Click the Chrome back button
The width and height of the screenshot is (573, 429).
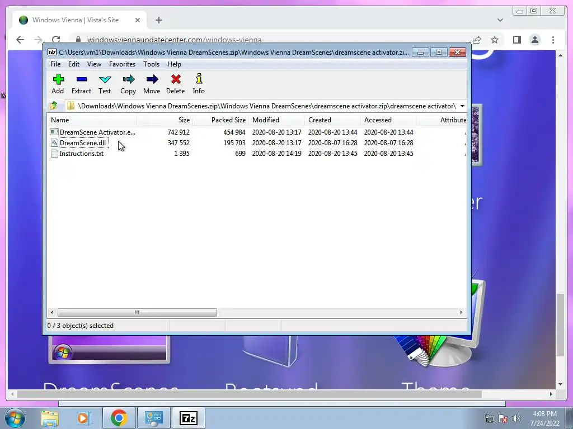[x=20, y=40]
